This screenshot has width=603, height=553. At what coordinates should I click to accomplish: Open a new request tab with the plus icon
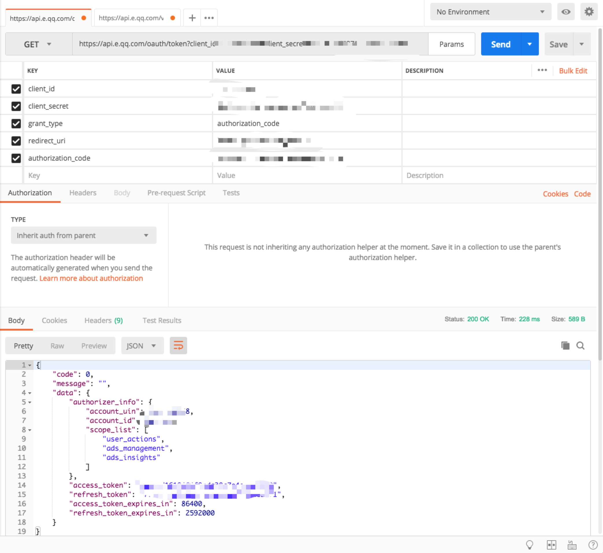coord(192,18)
